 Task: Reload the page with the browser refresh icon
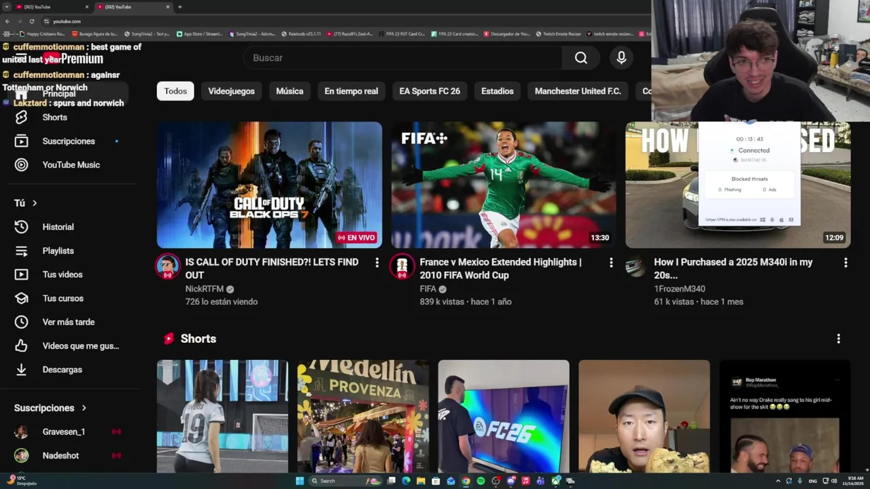click(31, 21)
